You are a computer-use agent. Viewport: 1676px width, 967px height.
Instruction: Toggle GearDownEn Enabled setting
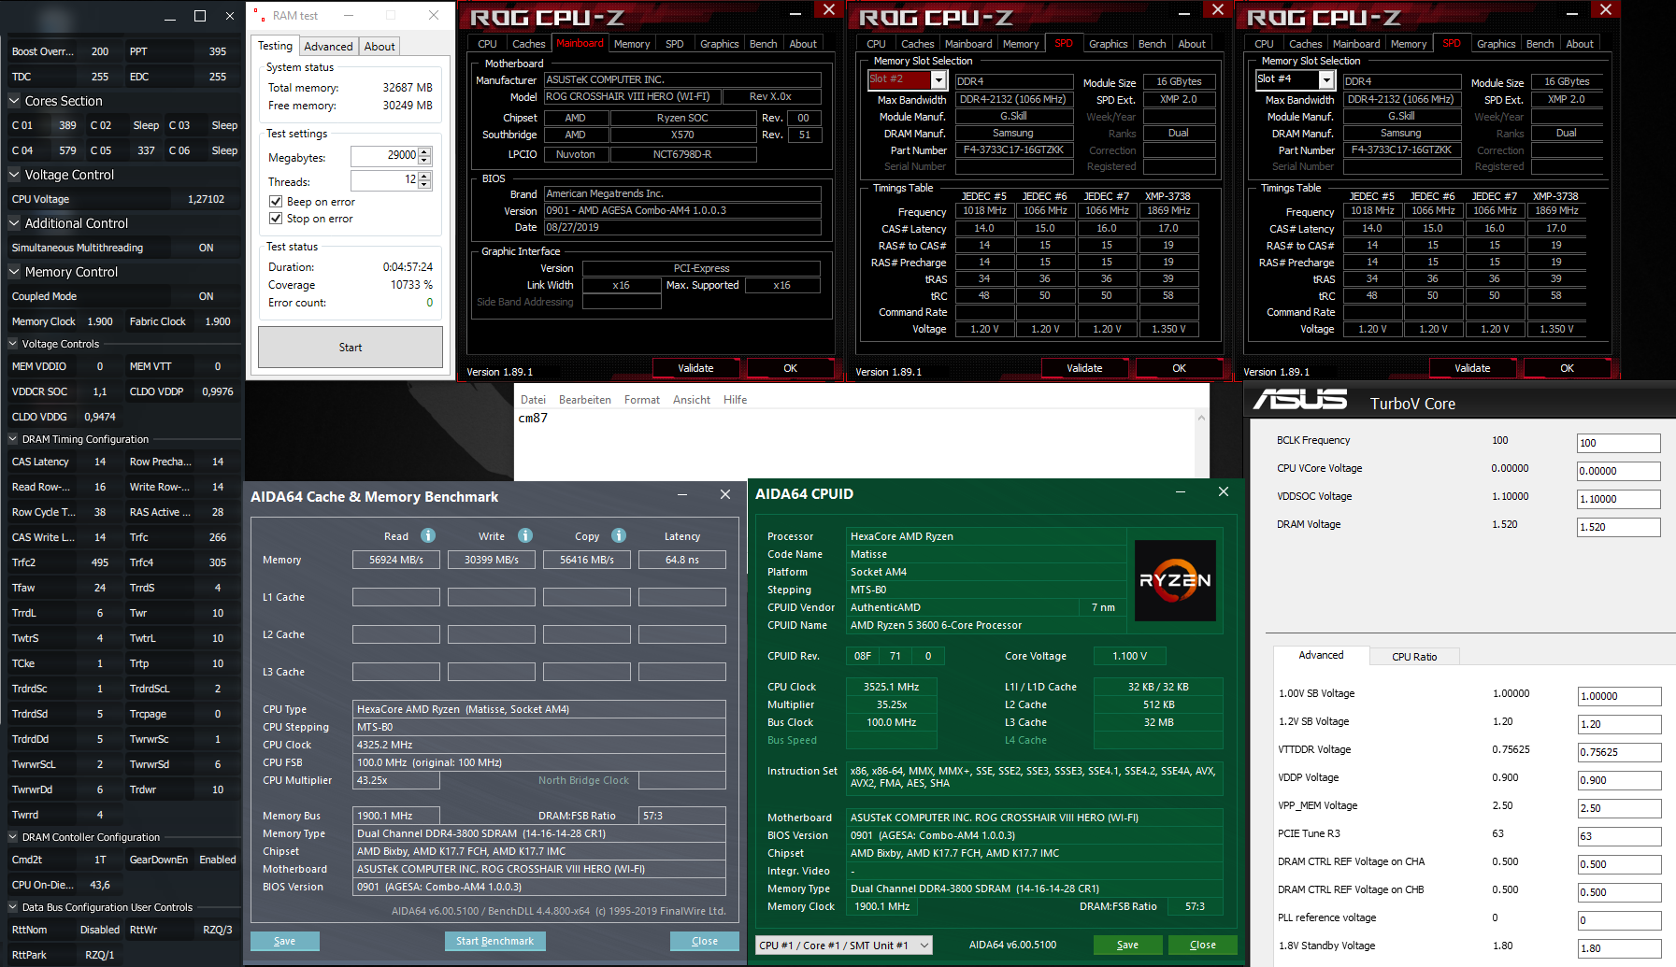pyautogui.click(x=217, y=860)
